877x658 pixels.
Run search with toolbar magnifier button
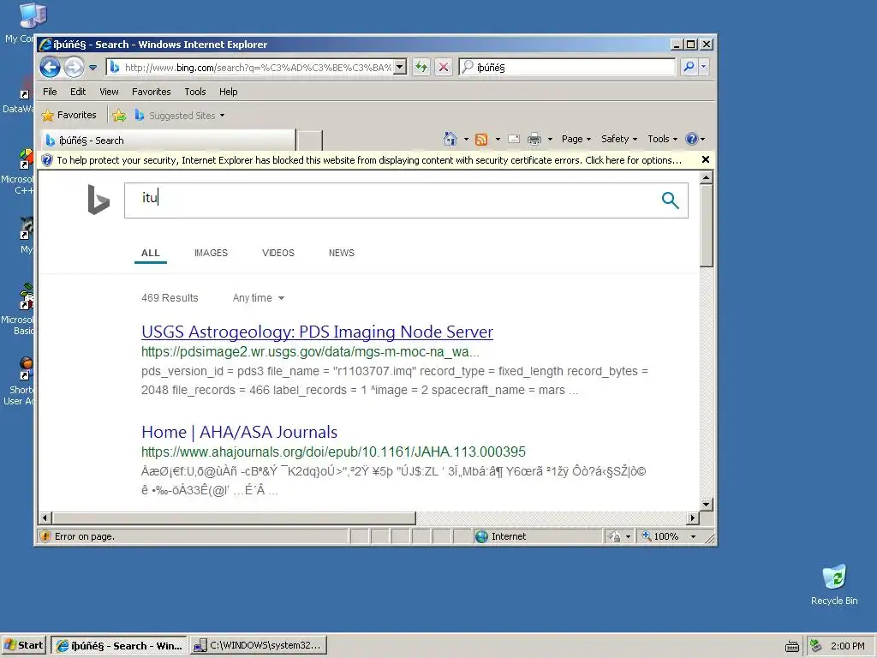coord(689,67)
